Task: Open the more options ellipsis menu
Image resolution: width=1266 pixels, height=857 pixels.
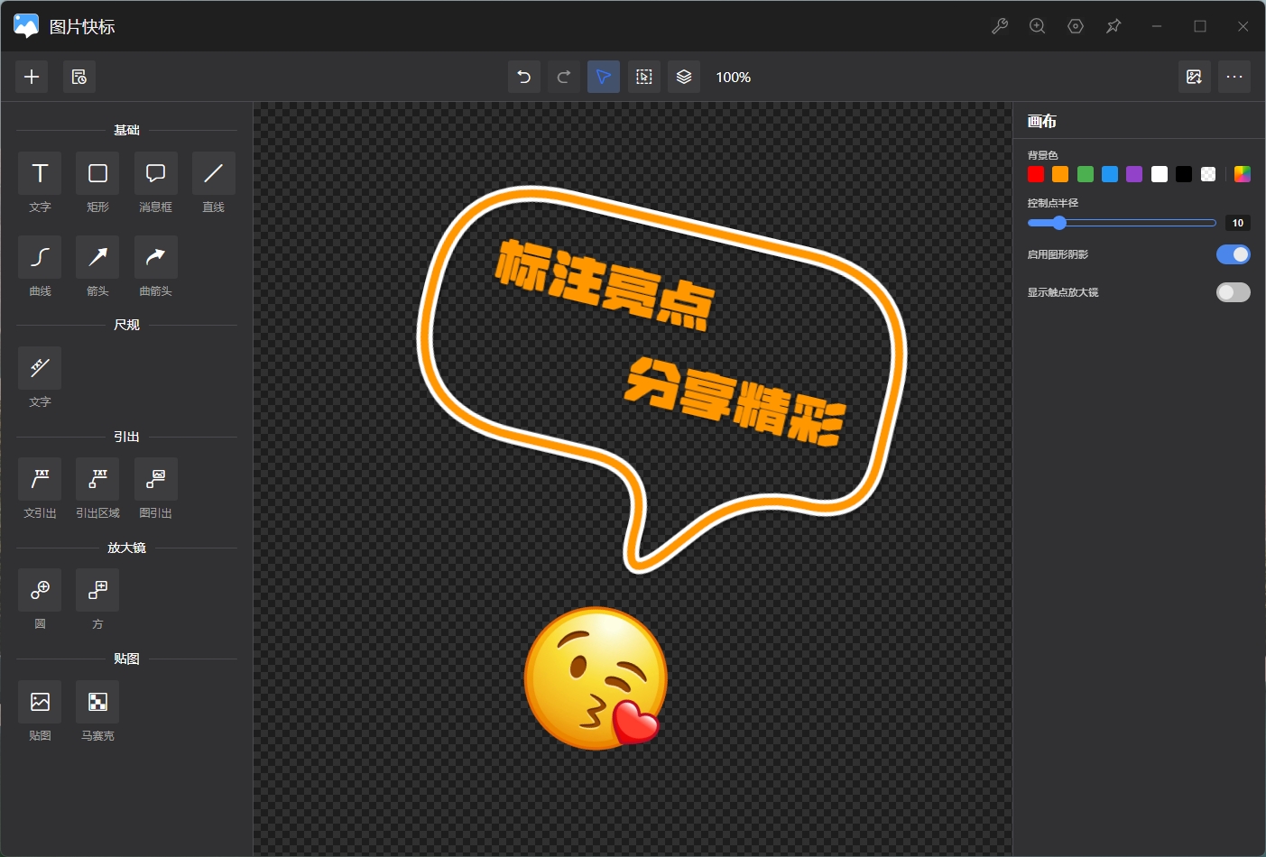Action: point(1234,77)
